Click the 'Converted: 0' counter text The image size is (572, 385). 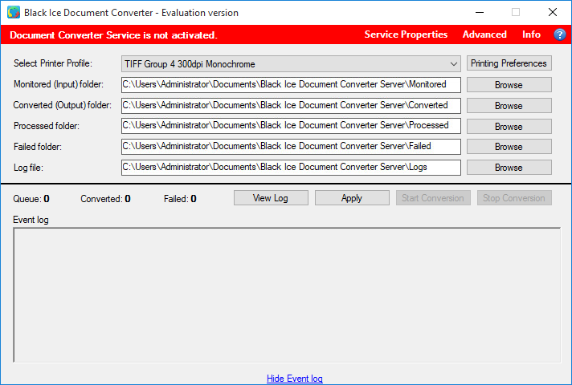(105, 199)
